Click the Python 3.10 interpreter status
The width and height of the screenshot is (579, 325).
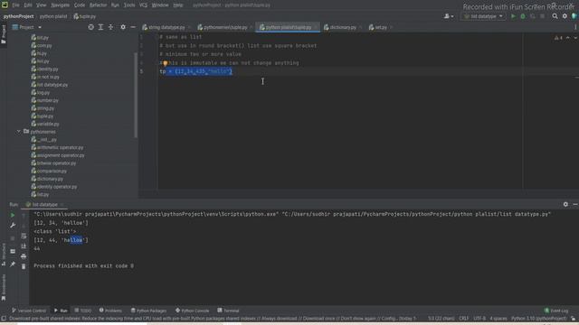coord(539,319)
